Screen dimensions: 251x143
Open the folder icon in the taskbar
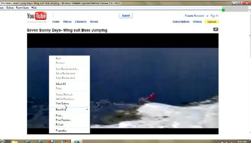(15, 142)
